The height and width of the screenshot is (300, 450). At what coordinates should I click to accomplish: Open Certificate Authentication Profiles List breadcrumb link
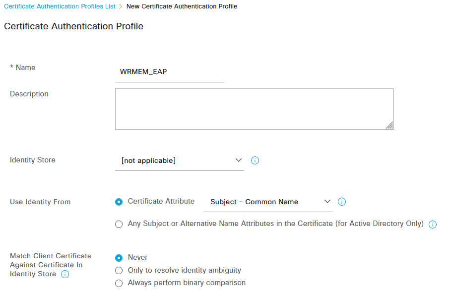pos(60,6)
